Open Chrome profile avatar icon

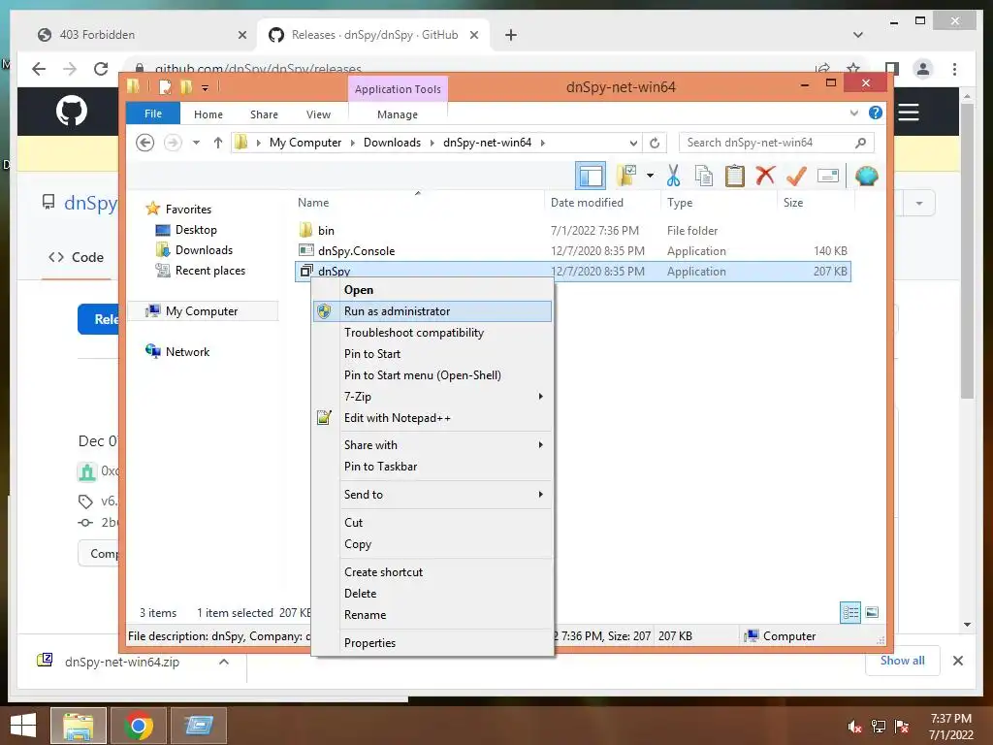coord(923,69)
